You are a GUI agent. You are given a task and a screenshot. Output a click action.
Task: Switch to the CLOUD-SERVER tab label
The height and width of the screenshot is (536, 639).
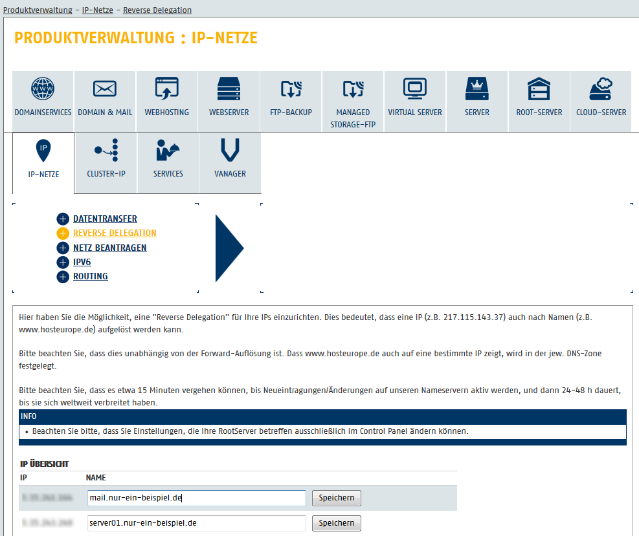tap(601, 113)
